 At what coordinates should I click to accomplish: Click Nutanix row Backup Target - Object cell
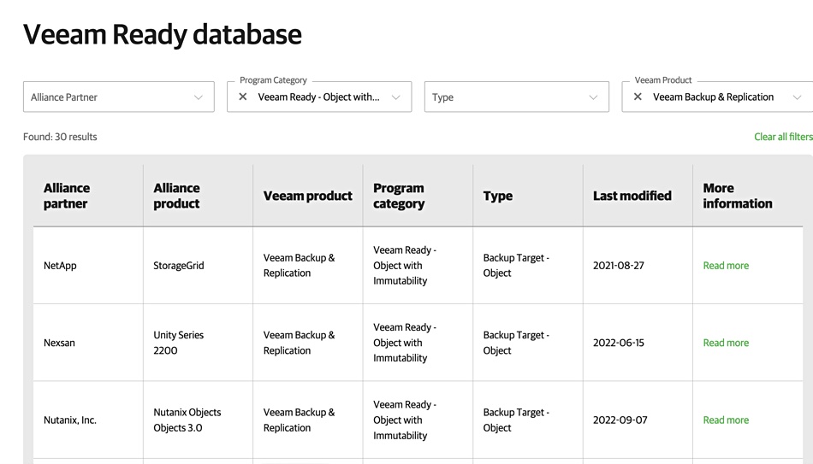click(528, 420)
